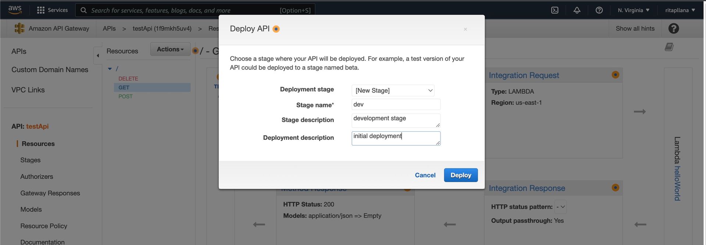Viewport: 706px width, 245px height.
Task: Click the orange hint dot on Integration Response
Action: coord(616,188)
